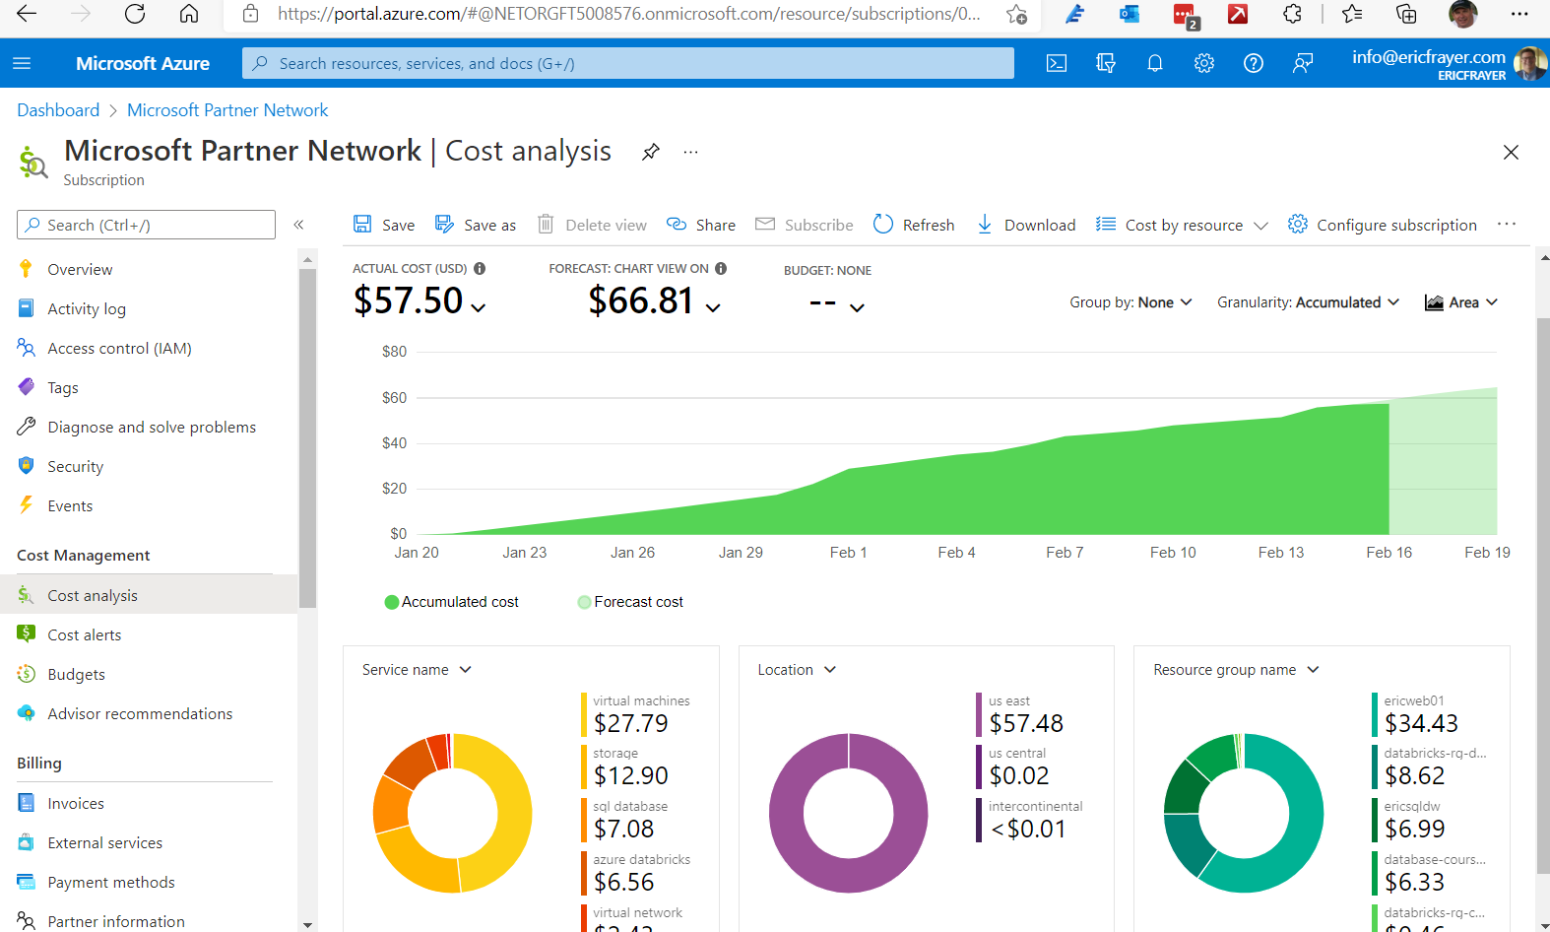Viewport: 1550px width, 932px height.
Task: Expand the Cost by resource view dropdown
Action: point(1182,225)
